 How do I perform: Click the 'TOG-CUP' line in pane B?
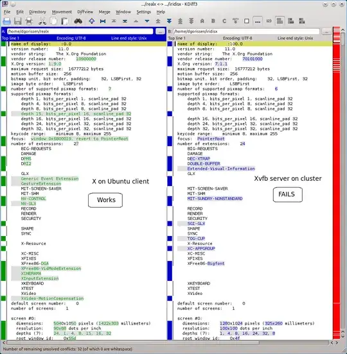(x=196, y=239)
